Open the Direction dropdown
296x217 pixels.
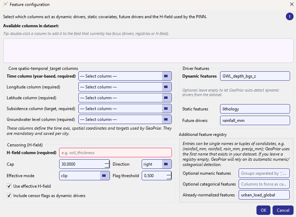(156, 164)
